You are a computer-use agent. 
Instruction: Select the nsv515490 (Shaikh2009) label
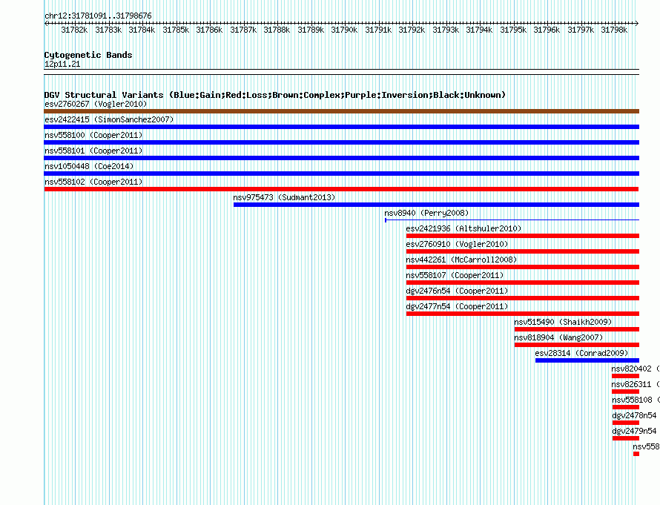pyautogui.click(x=563, y=322)
